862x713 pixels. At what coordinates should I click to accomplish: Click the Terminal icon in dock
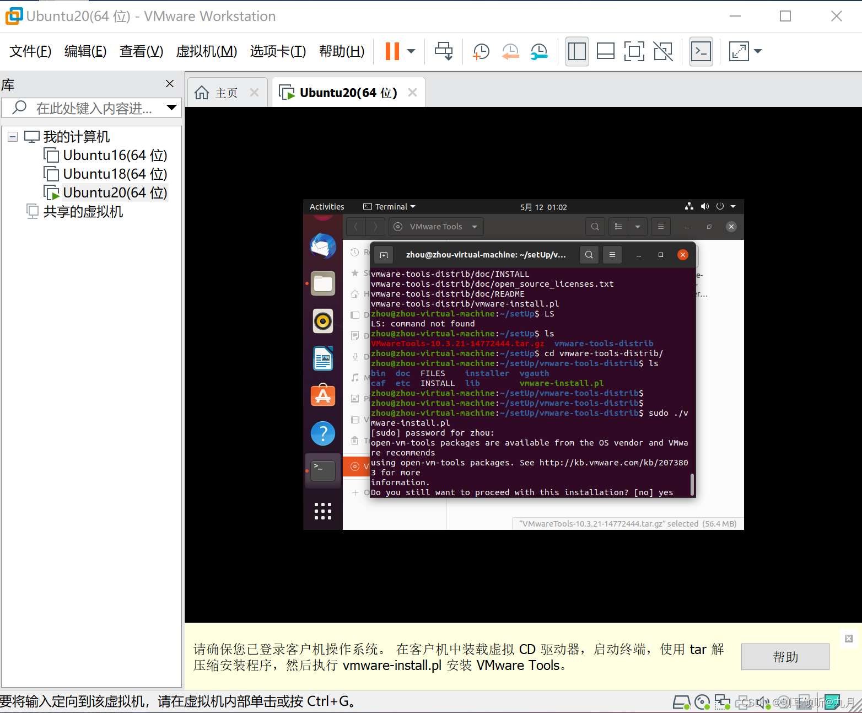coord(323,471)
